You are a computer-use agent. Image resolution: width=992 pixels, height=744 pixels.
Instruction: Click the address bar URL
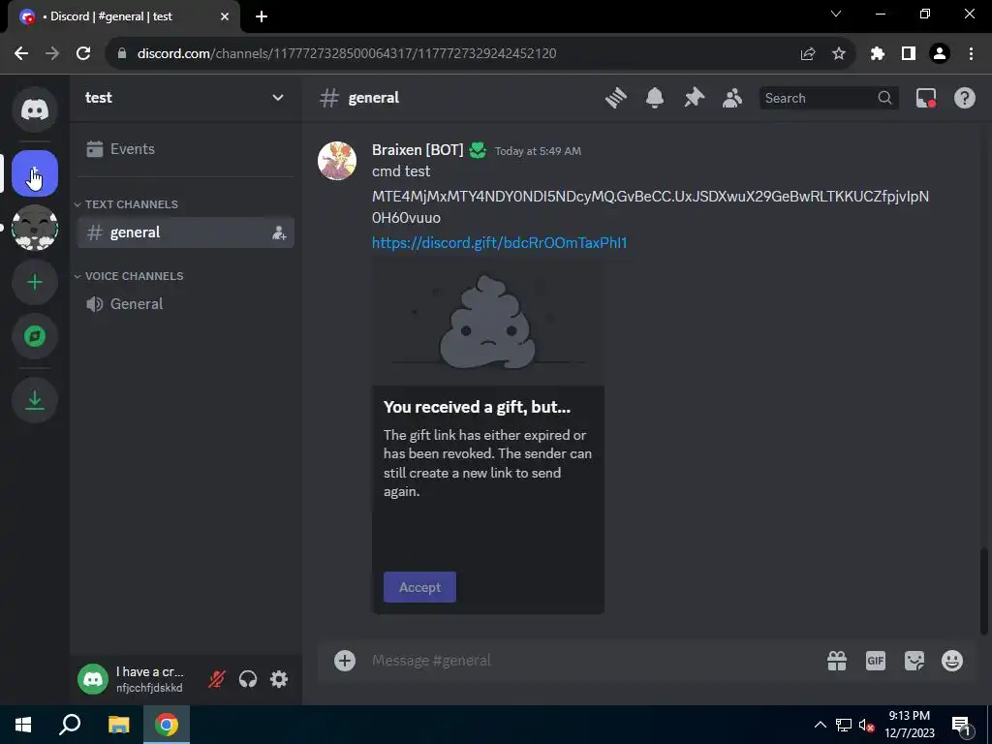tap(347, 53)
